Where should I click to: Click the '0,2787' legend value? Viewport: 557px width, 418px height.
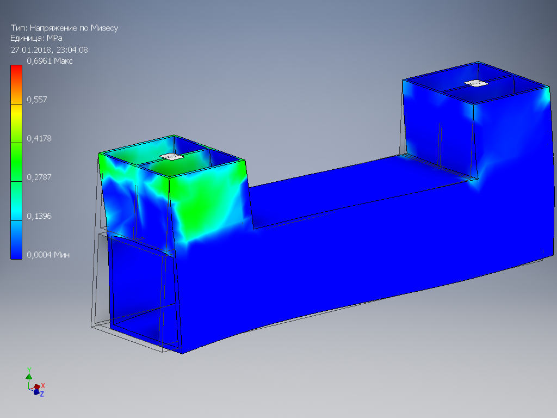click(39, 177)
